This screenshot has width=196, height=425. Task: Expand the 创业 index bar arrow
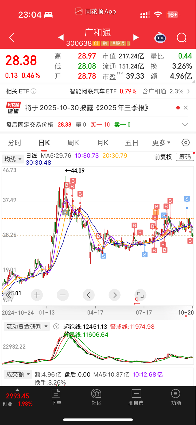[17, 390]
